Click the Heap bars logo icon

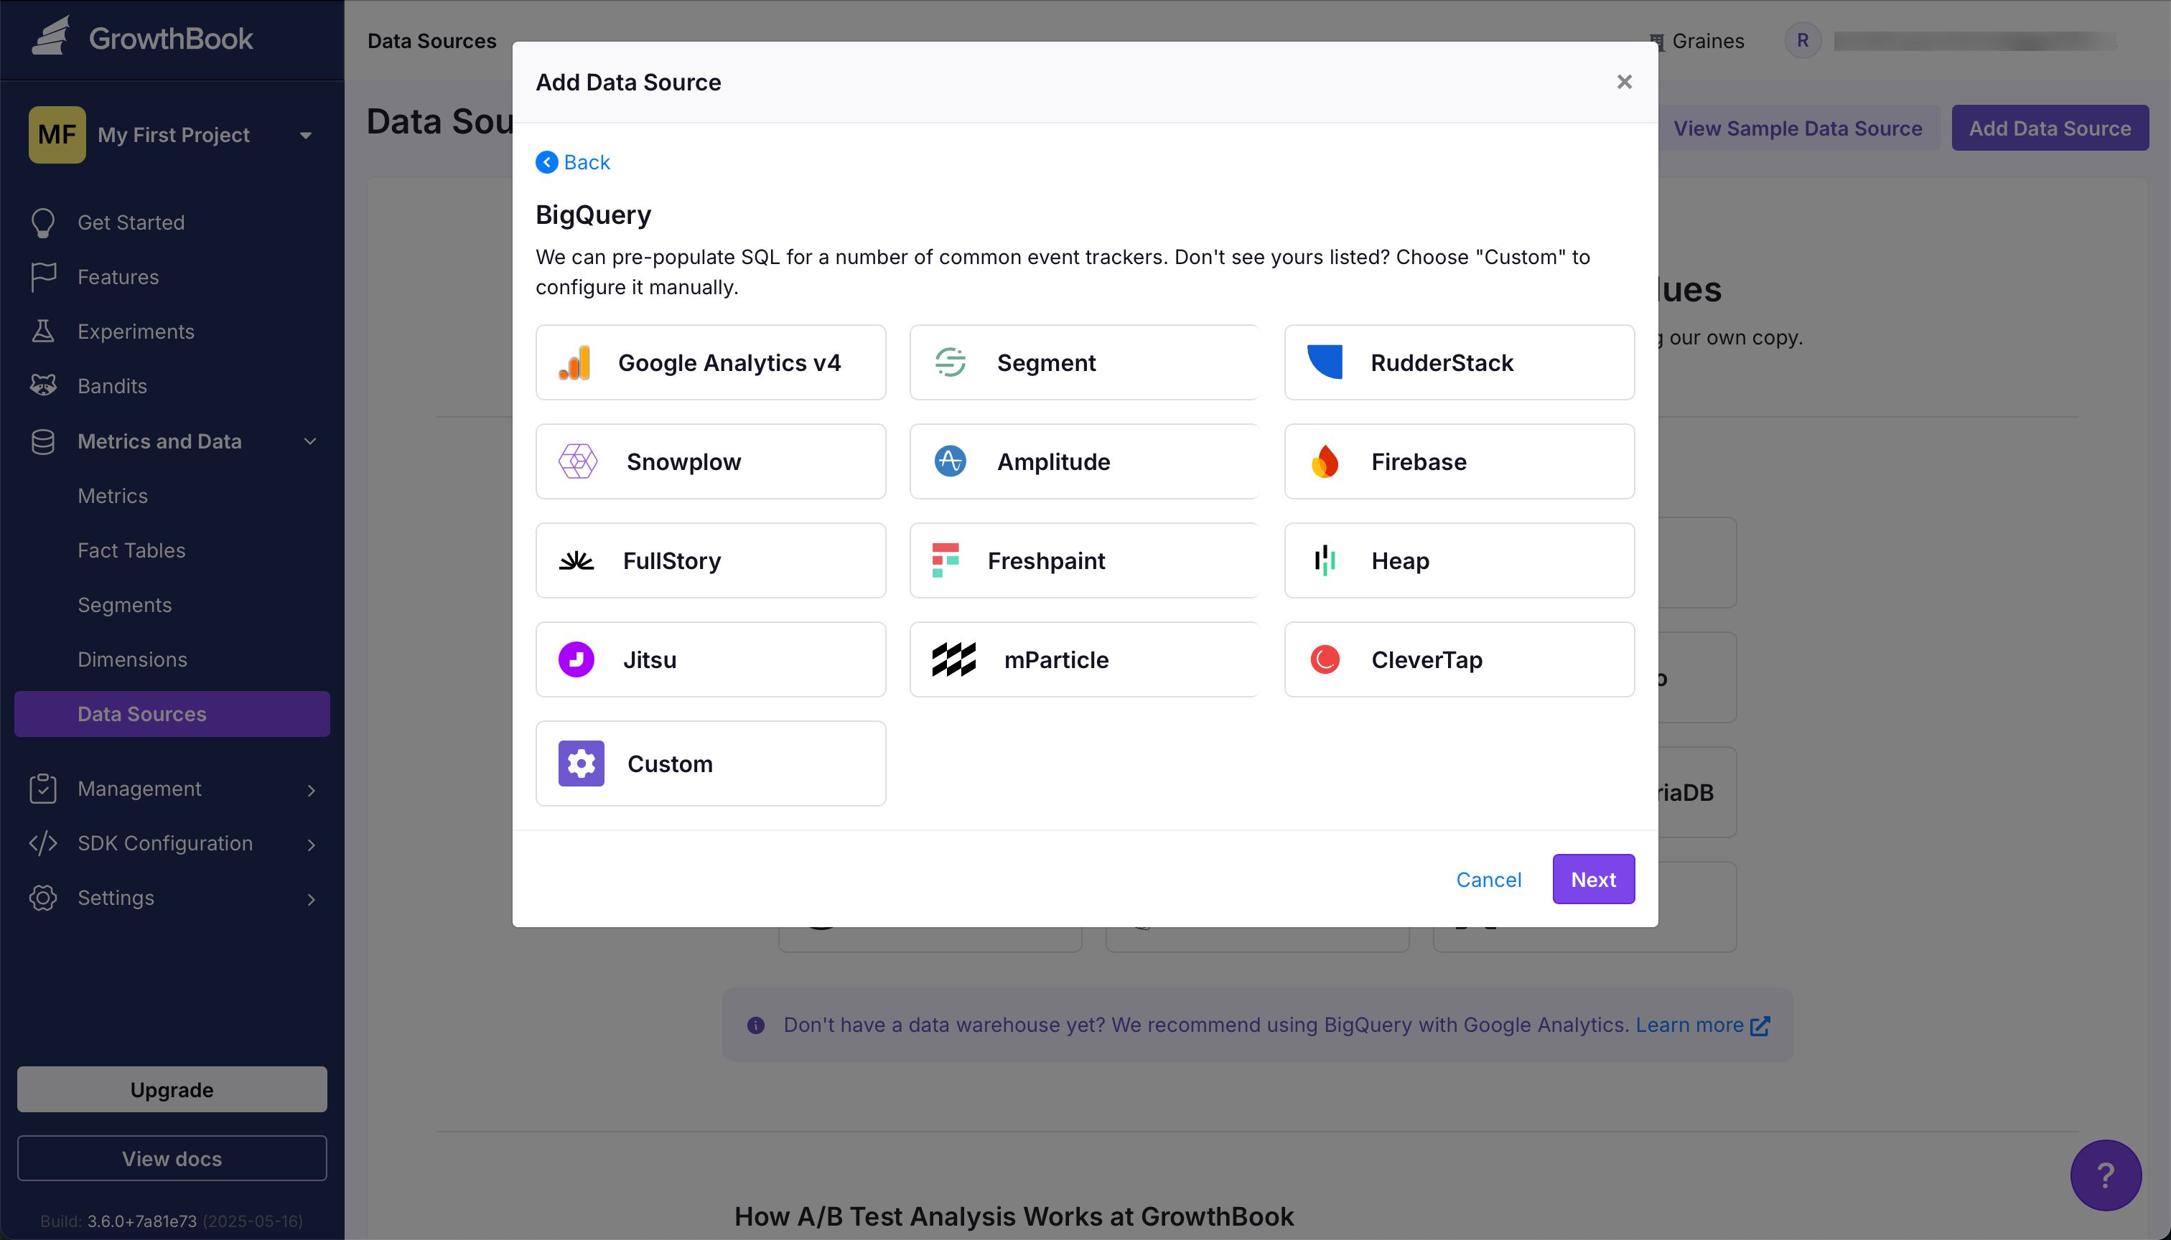tap(1325, 560)
